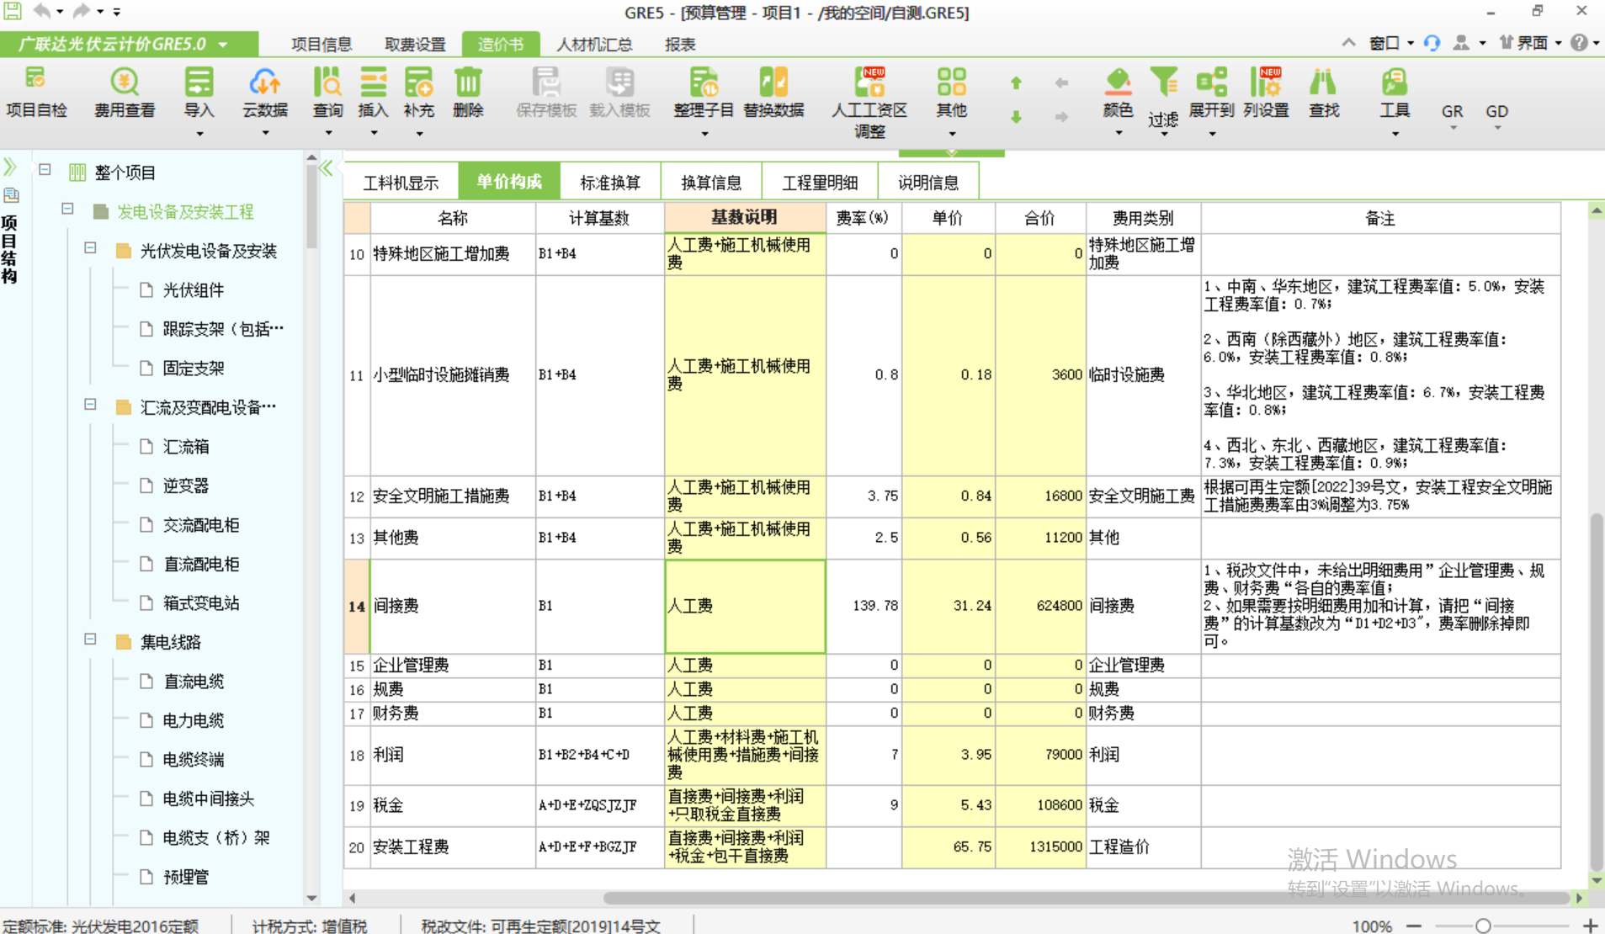Switch to the 取费设置 ribbon tab
Viewport: 1605px width, 934px height.
[x=414, y=44]
